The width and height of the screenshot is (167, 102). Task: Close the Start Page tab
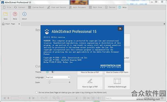coord(19,24)
